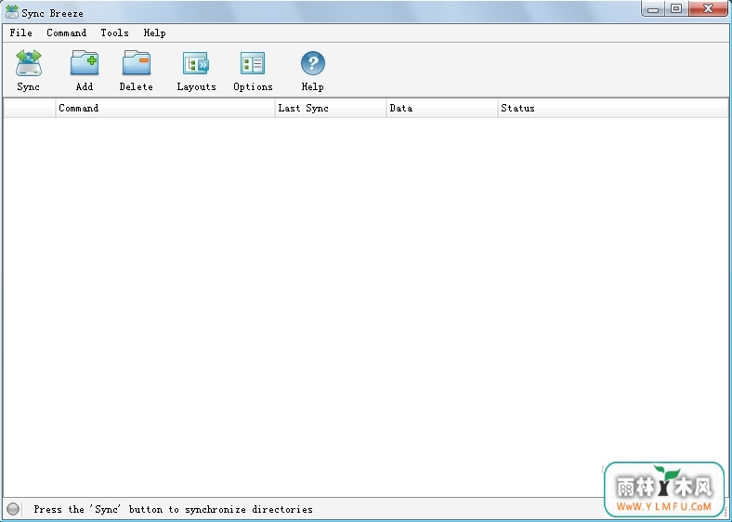Click the Sync Breeze title bar app icon
Screen dimensions: 732x522
point(12,12)
